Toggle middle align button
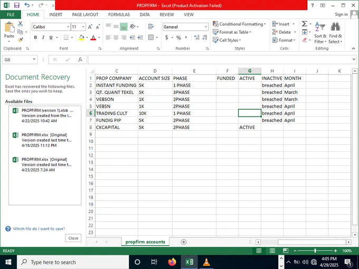This screenshot has height=269, width=359. [116, 27]
